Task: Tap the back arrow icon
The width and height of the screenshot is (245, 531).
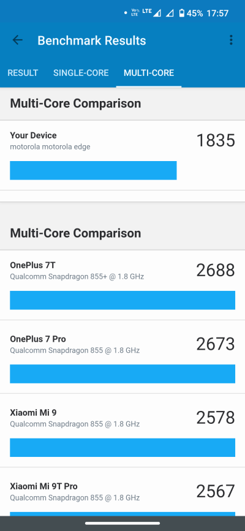Action: pos(17,40)
